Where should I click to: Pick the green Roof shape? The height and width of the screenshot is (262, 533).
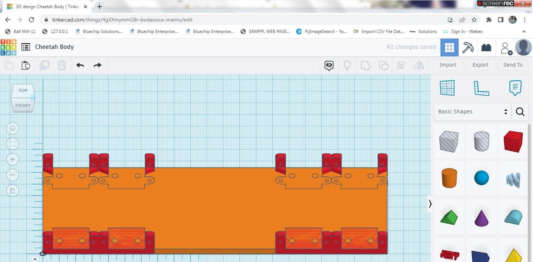click(449, 217)
